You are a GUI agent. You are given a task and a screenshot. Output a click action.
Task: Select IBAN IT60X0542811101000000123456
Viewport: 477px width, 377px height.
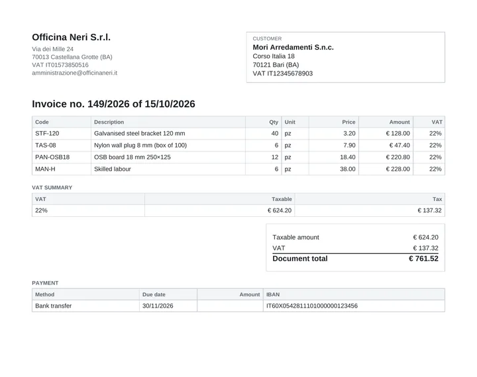pyautogui.click(x=312, y=306)
